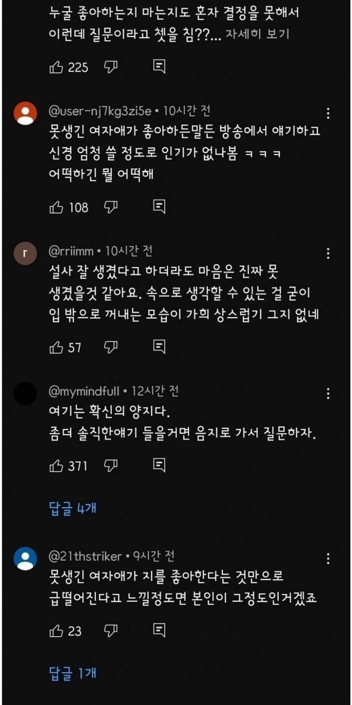Open more options for @rriimm comment
Image resolution: width=352 pixels, height=705 pixels.
(328, 253)
